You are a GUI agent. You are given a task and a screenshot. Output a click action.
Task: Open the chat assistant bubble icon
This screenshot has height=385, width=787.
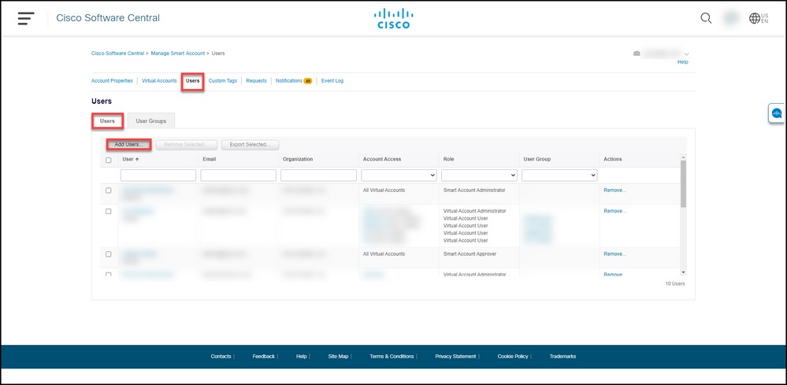pyautogui.click(x=777, y=113)
